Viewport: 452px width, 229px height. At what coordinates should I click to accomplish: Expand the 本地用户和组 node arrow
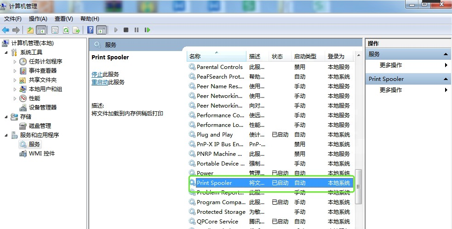point(15,89)
